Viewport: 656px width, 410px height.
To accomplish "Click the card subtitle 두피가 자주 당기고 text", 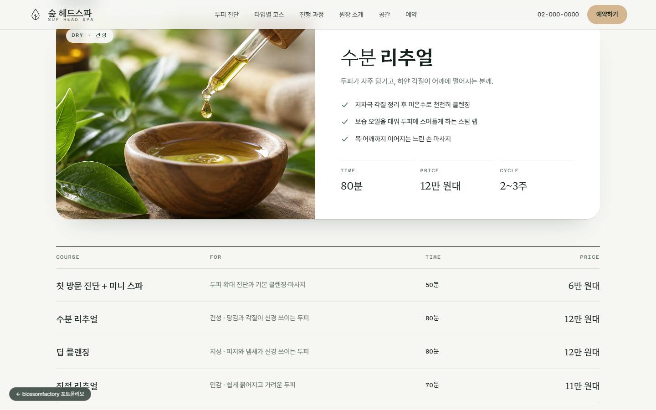I will click(417, 81).
